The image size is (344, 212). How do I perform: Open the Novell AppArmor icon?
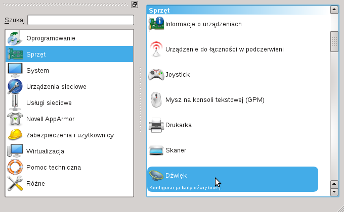[x=15, y=119]
